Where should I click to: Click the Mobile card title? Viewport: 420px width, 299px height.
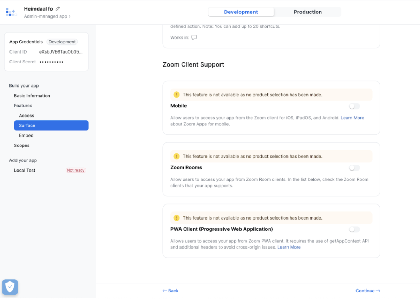coord(178,106)
